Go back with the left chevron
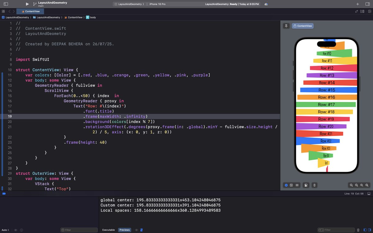This screenshot has width=373, height=233. click(10, 11)
